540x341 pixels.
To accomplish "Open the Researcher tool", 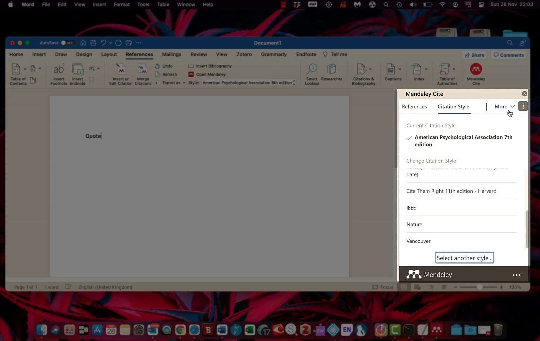I will pyautogui.click(x=332, y=72).
